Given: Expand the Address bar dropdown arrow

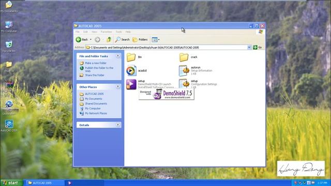Looking at the screenshot, I should [x=249, y=48].
